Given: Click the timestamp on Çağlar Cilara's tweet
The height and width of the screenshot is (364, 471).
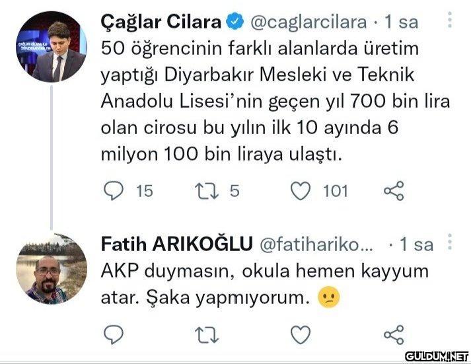Looking at the screenshot, I should (x=401, y=22).
